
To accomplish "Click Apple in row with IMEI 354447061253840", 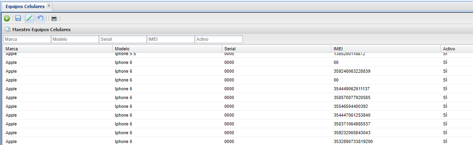I will coord(11,115).
